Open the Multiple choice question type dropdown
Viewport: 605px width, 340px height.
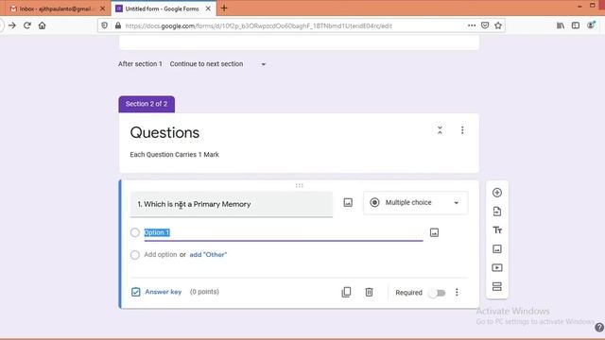click(415, 202)
